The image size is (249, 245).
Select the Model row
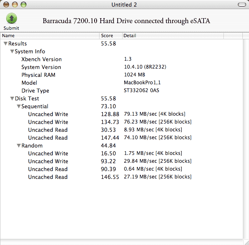pyautogui.click(x=121, y=83)
